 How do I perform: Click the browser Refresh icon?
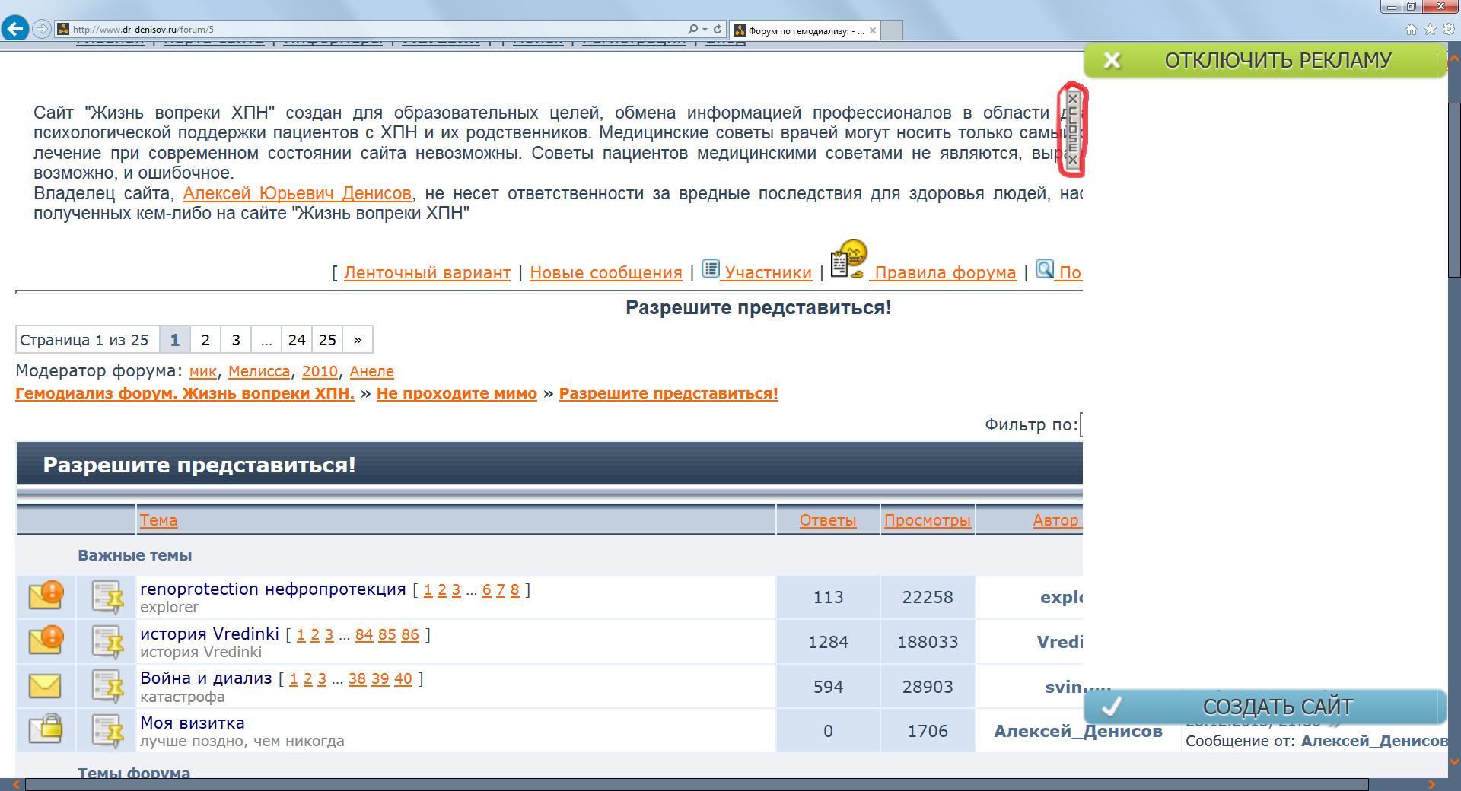click(718, 29)
